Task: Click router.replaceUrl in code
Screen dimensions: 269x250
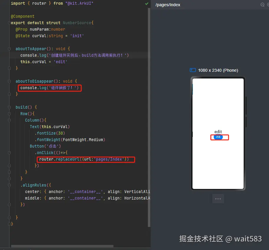Action: pyautogui.click(x=59, y=159)
